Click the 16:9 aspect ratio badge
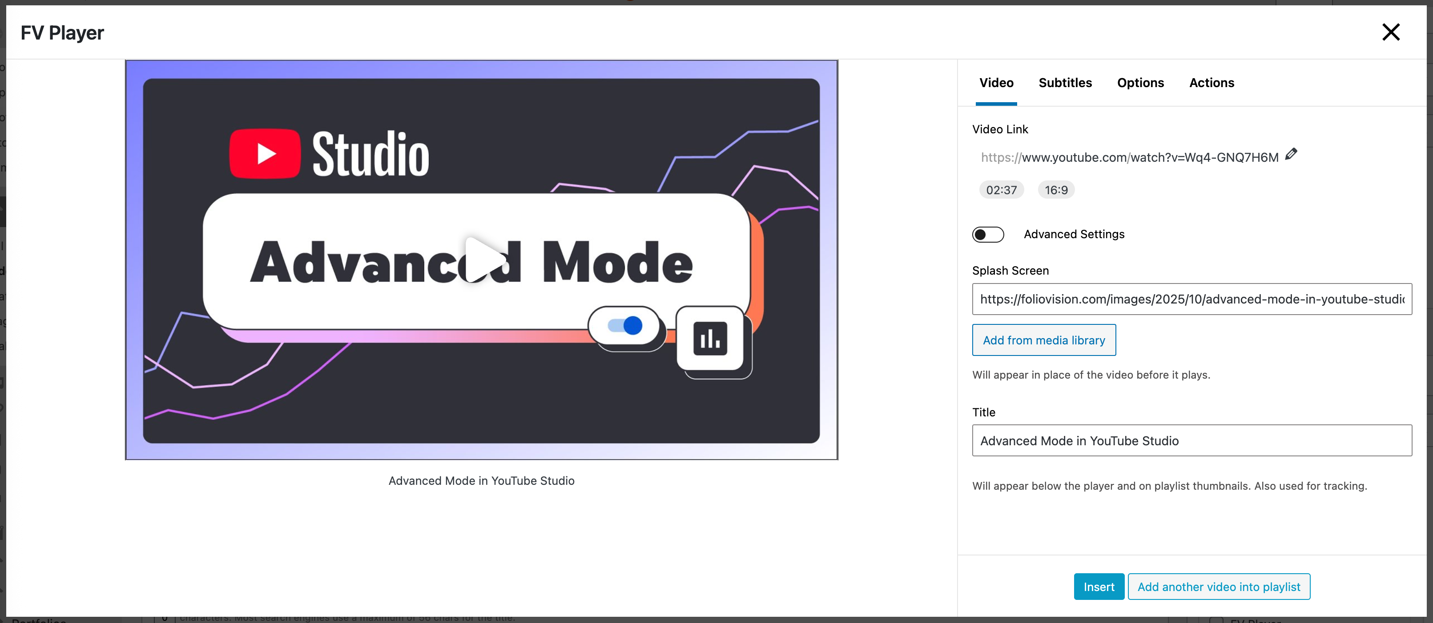Viewport: 1433px width, 623px height. click(1055, 190)
